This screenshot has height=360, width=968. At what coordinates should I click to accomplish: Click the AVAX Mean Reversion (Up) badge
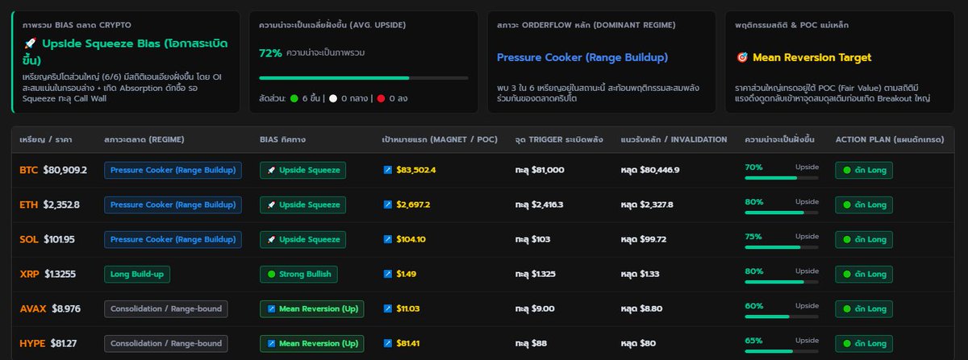coord(312,308)
